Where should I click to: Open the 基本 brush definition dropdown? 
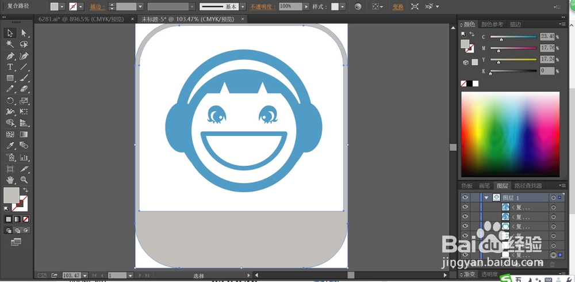[x=243, y=6]
